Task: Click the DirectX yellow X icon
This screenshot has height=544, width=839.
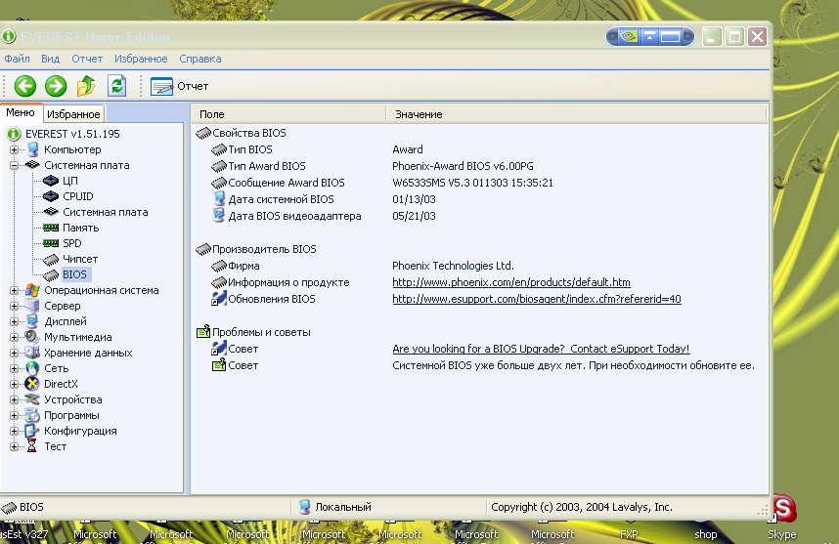Action: (x=32, y=384)
